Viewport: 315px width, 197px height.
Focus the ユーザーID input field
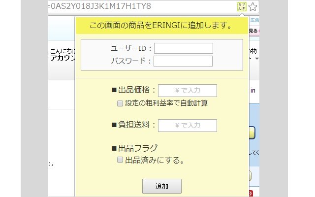tap(184, 48)
